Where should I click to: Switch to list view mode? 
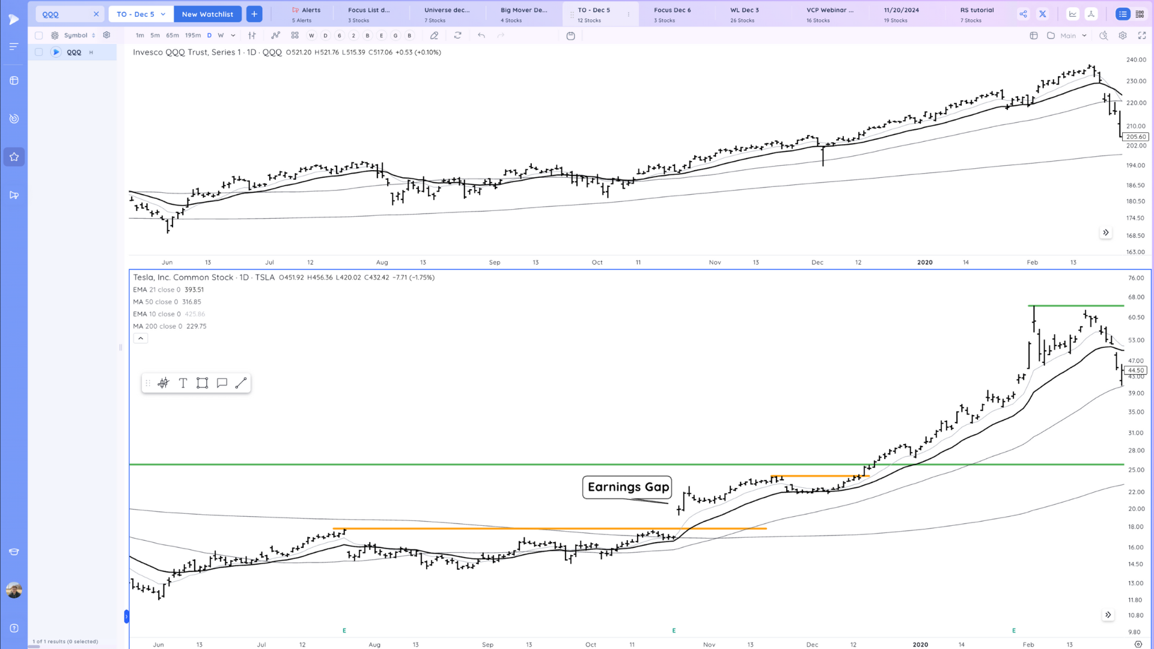coord(1123,14)
